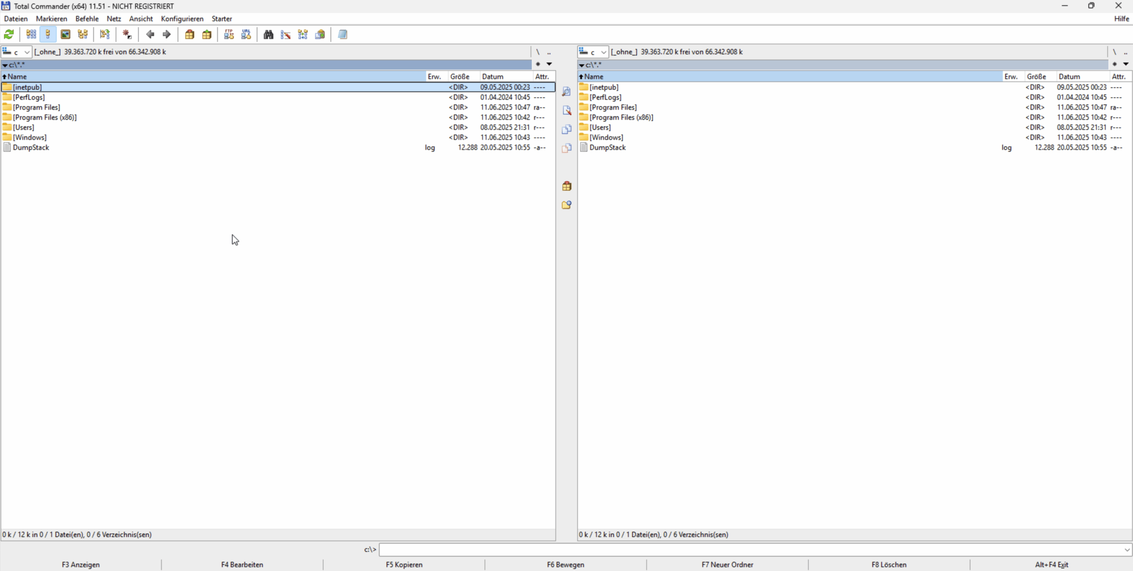Click URL download toolbar icon
Image resolution: width=1133 pixels, height=571 pixels.
246,35
